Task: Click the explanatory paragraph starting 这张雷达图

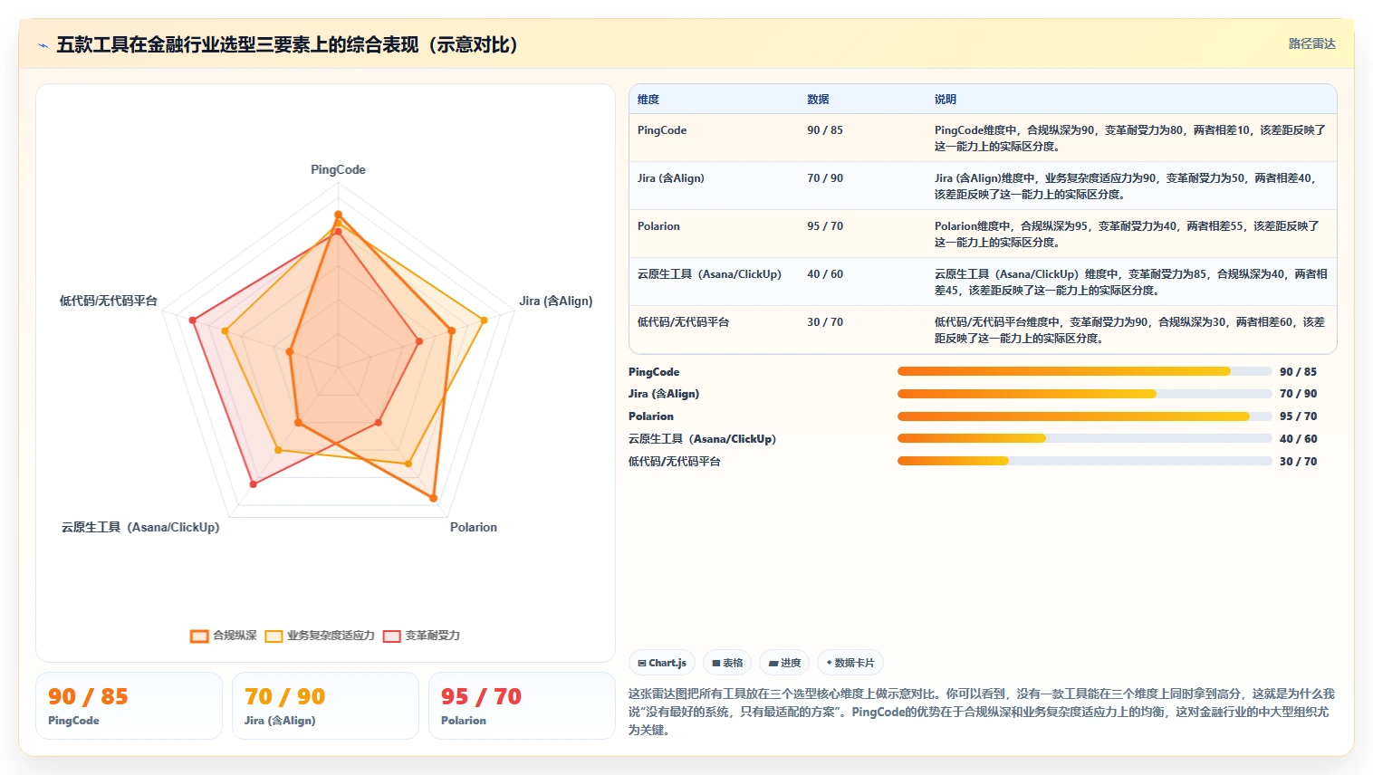Action: pos(982,712)
